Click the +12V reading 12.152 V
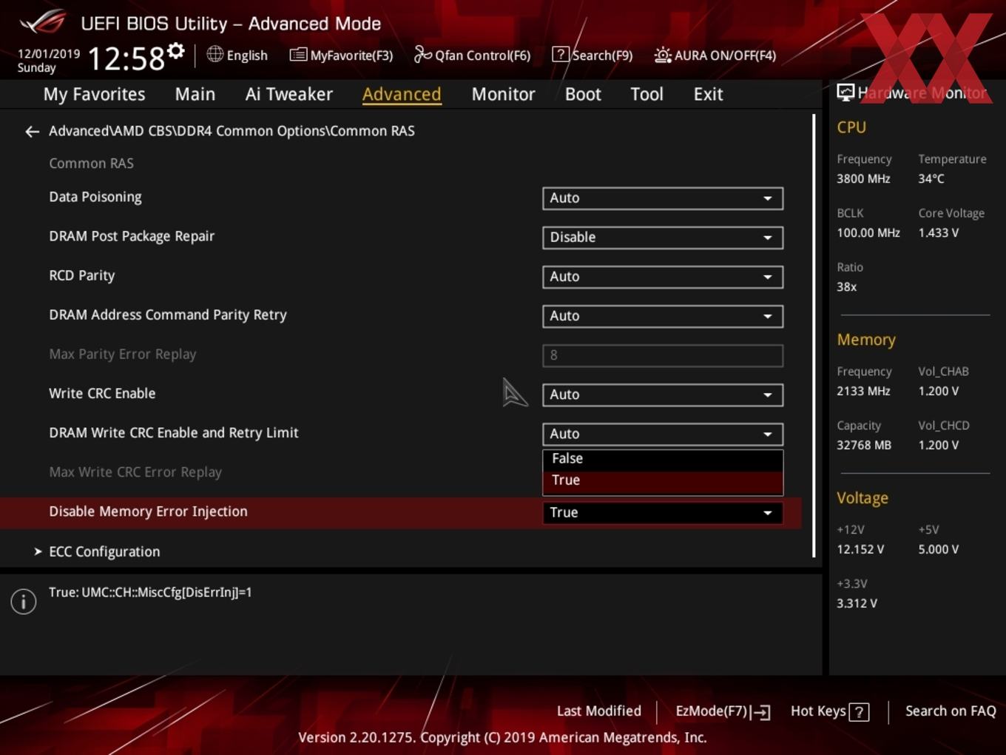Viewport: 1006px width, 755px height. [x=860, y=549]
